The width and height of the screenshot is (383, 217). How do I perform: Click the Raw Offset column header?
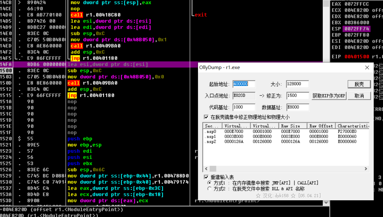tap(321, 126)
